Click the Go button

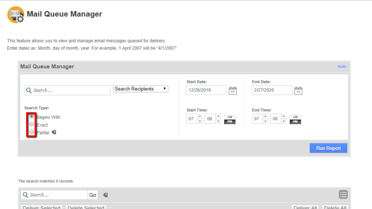point(93,195)
